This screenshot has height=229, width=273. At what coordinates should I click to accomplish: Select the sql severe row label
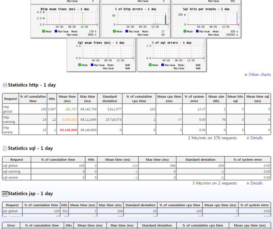coord(10,178)
